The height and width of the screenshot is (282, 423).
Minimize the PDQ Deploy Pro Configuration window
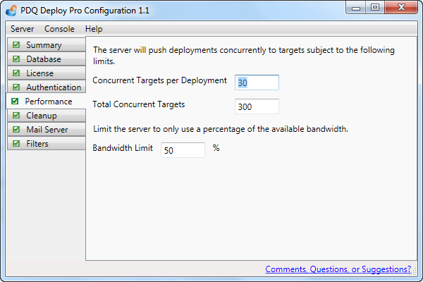click(356, 8)
